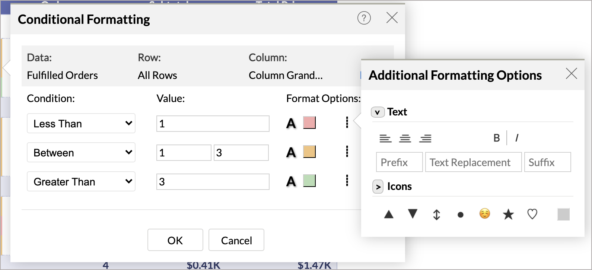The width and height of the screenshot is (592, 270).
Task: Select the up triangle icon
Action: (389, 214)
